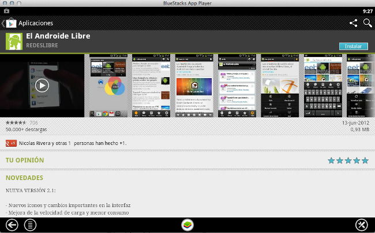Click the Google +1 badge
The width and height of the screenshot is (375, 233).
(10, 143)
